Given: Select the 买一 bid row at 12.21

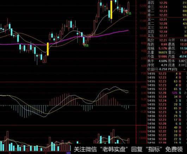Looking at the screenshot, I should 167,19.
